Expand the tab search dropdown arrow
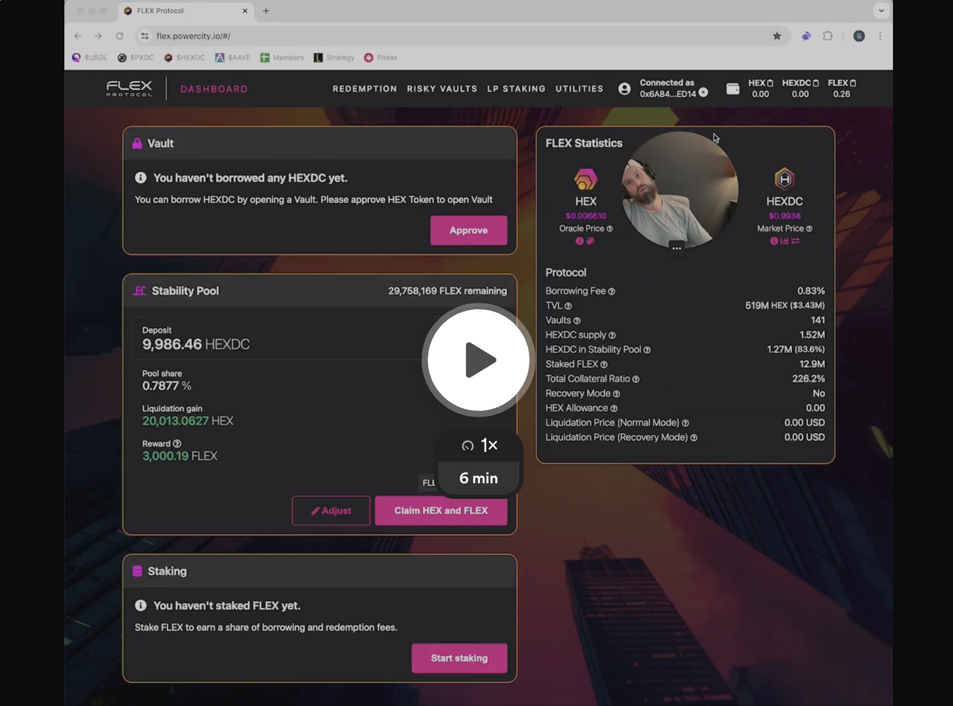 881,10
